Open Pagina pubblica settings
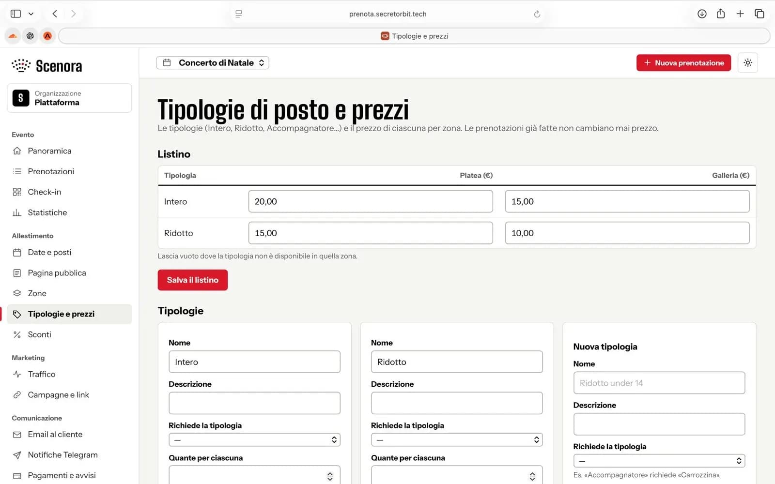 (x=69, y=273)
